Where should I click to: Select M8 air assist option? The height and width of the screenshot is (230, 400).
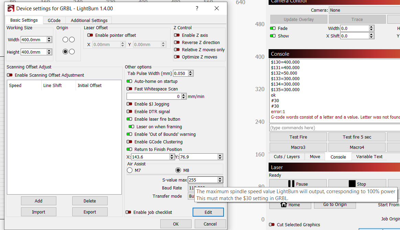178,170
